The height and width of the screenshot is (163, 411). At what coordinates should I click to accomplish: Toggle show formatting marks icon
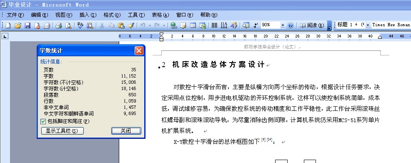256,25
